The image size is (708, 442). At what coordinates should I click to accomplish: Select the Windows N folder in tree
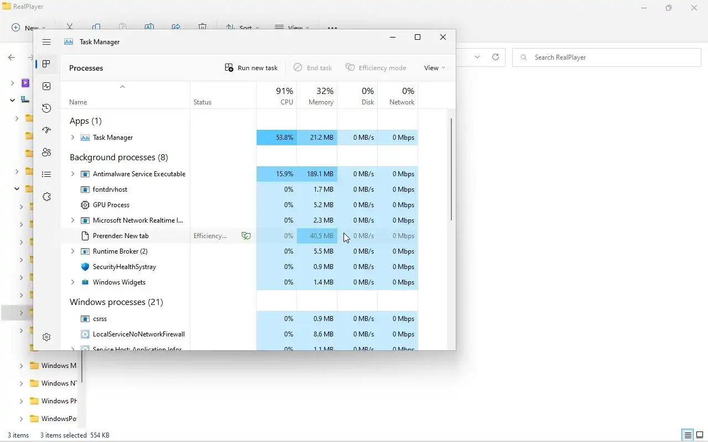[x=59, y=383]
